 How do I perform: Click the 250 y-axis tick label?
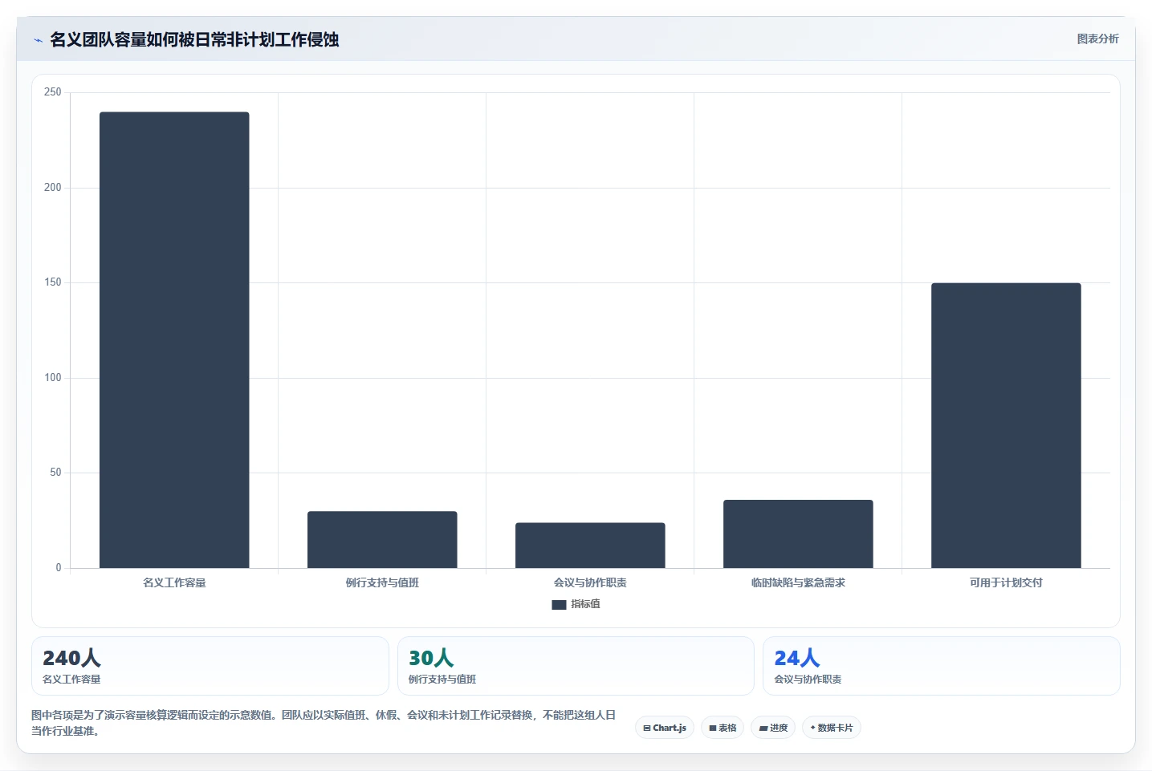[x=52, y=92]
